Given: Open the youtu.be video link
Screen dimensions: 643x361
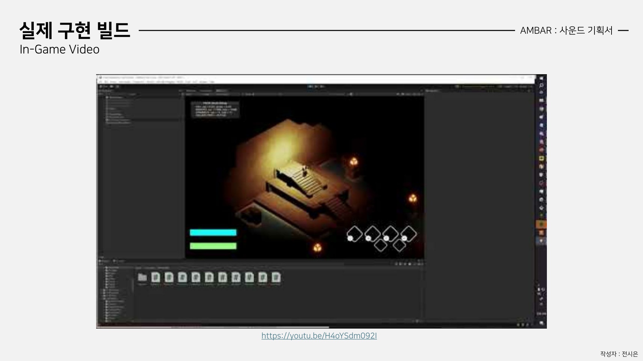Looking at the screenshot, I should coord(319,336).
